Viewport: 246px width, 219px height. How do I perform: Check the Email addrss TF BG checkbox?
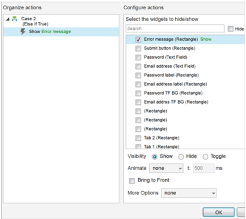coord(138,102)
